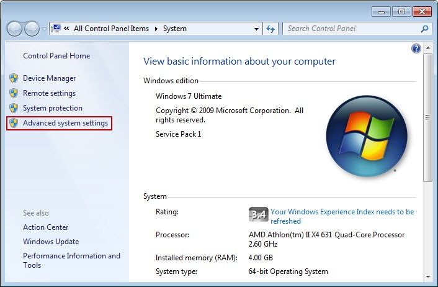The image size is (438, 287).
Task: Click the shield icon beside System protection
Action: coord(14,108)
